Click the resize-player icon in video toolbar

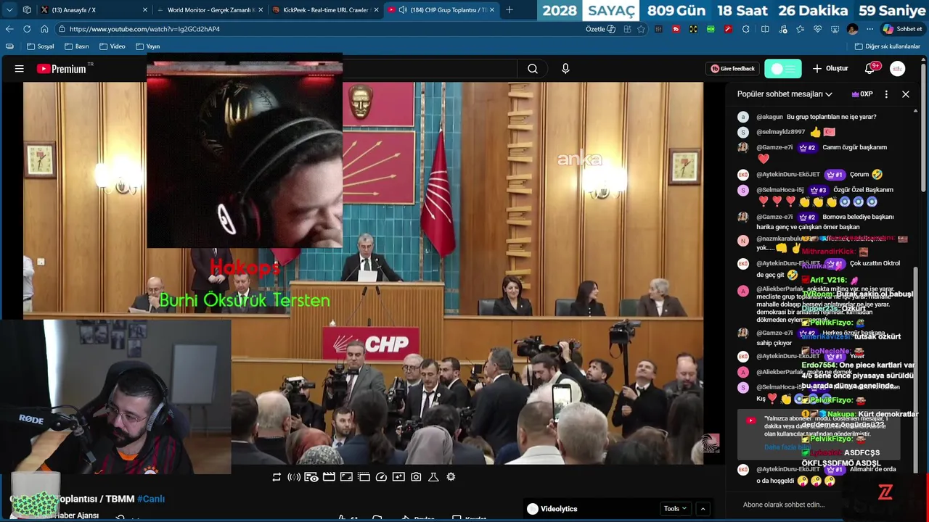[346, 477]
